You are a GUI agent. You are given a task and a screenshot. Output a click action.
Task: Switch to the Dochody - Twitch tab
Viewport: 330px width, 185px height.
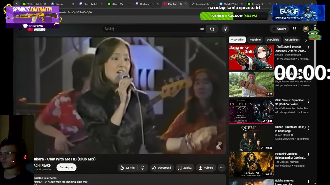click(147, 4)
